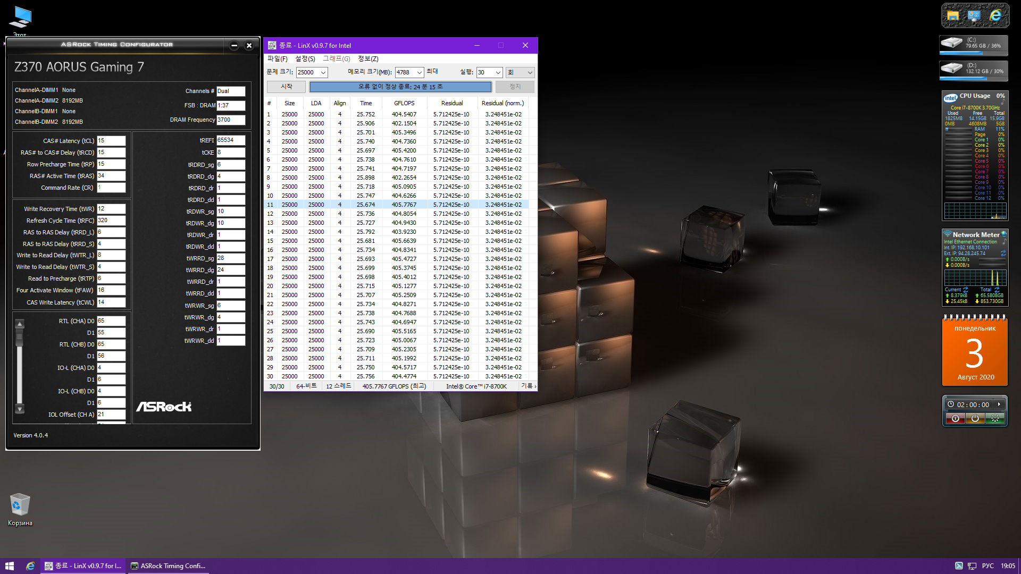
Task: Switch to ASRock Timing Configurator taskbar button
Action: pyautogui.click(x=168, y=566)
